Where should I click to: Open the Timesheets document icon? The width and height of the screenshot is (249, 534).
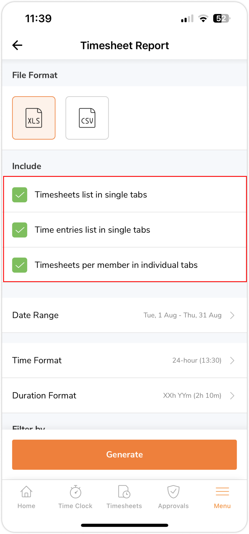click(x=124, y=492)
